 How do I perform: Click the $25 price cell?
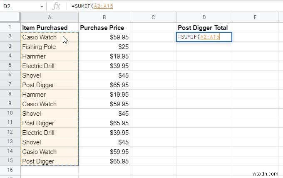pyautogui.click(x=104, y=47)
